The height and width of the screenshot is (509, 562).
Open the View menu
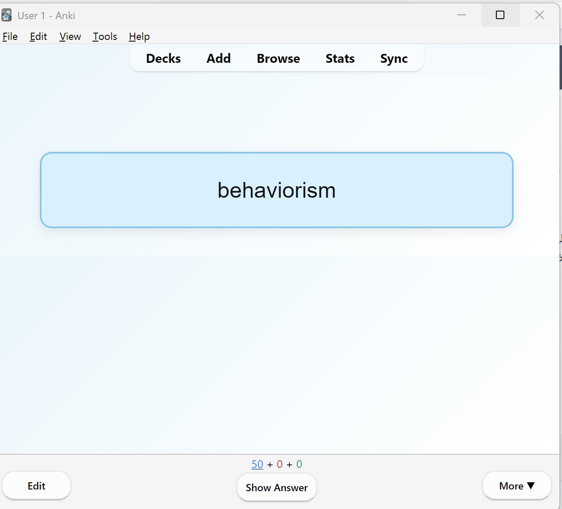tap(70, 36)
